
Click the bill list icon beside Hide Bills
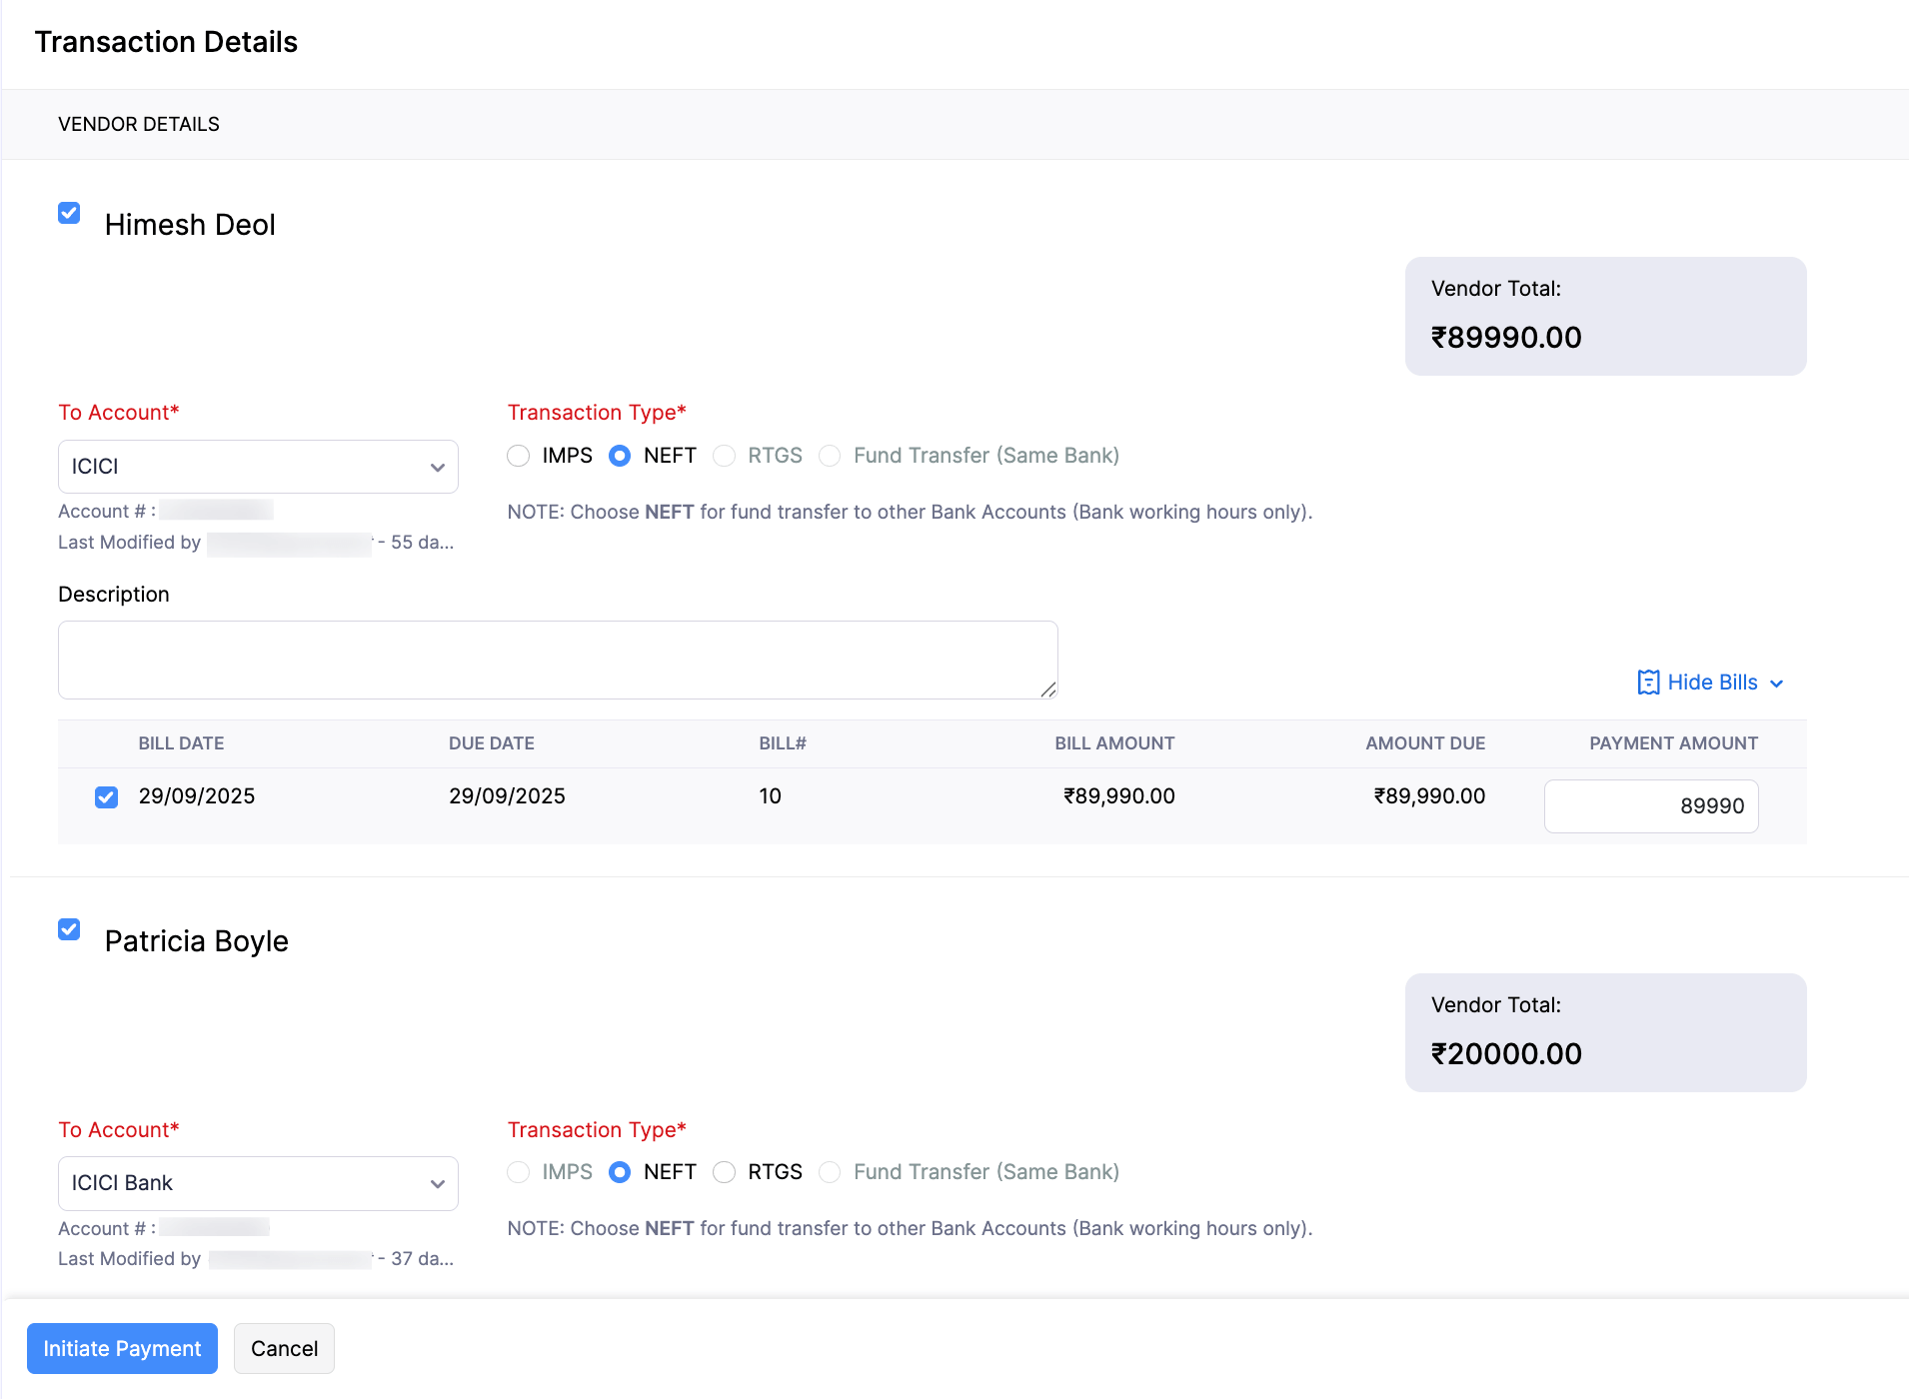pyautogui.click(x=1648, y=682)
